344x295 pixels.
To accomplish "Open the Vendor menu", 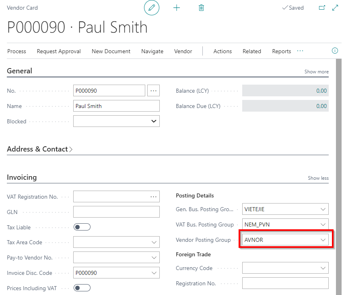I will click(x=183, y=51).
